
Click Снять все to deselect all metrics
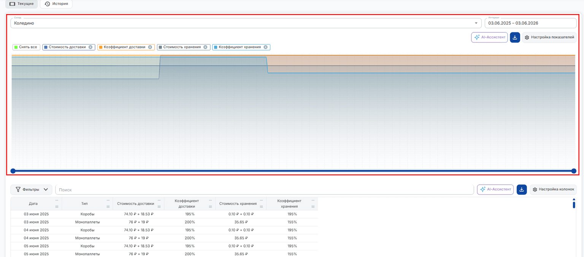[26, 47]
